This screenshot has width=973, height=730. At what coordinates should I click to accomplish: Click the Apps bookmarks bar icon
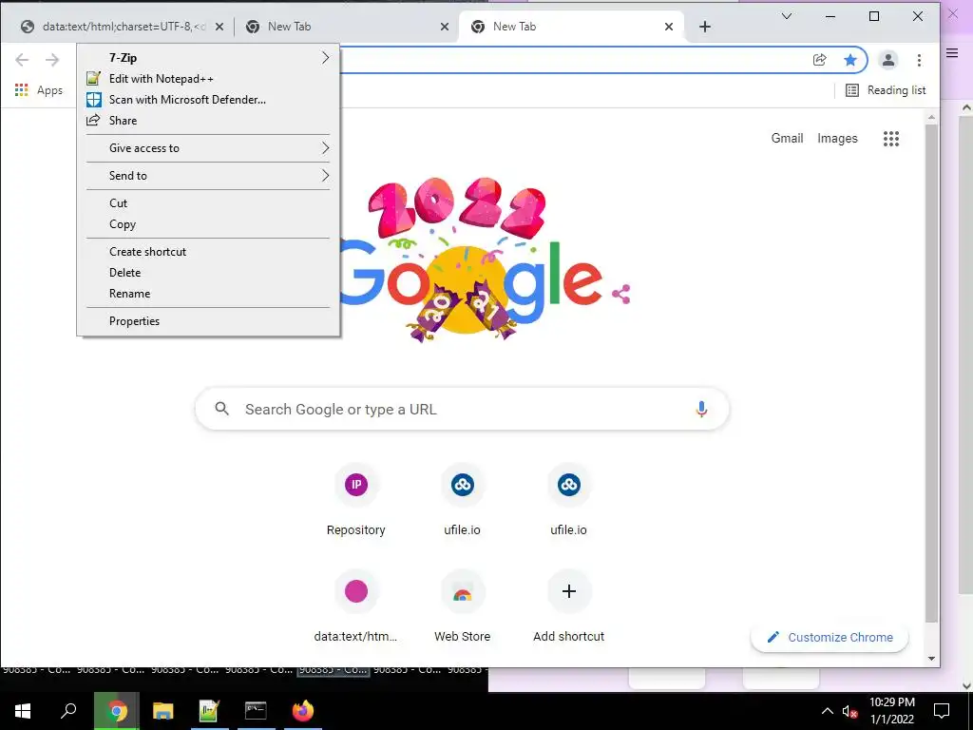[x=38, y=90]
